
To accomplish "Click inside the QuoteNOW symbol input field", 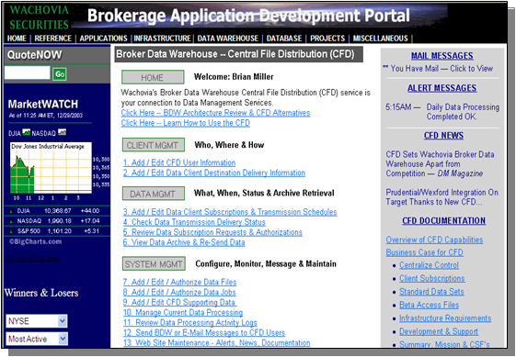I will pos(27,73).
